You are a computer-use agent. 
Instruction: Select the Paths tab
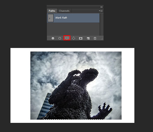52,11
